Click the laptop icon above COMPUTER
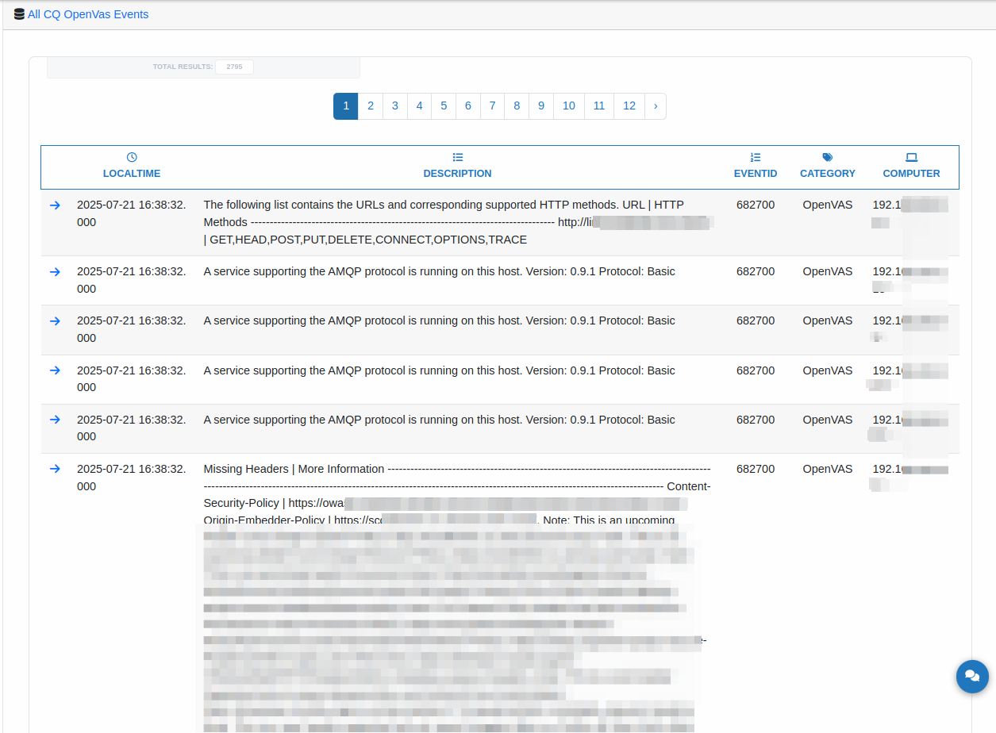 coord(911,157)
